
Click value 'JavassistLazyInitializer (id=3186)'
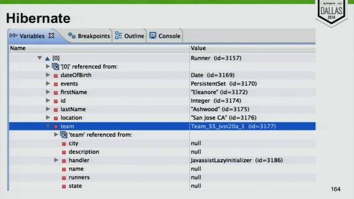tap(237, 160)
